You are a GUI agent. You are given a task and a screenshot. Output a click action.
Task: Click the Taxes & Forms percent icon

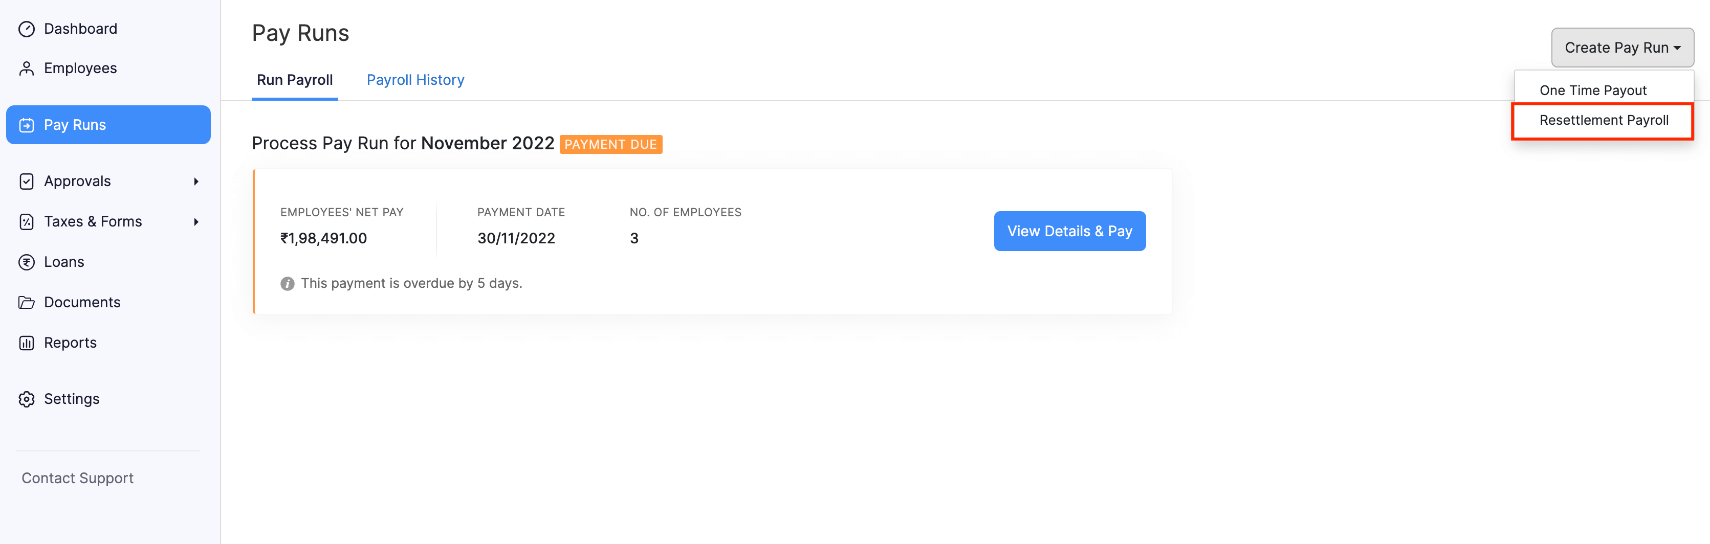coord(27,221)
